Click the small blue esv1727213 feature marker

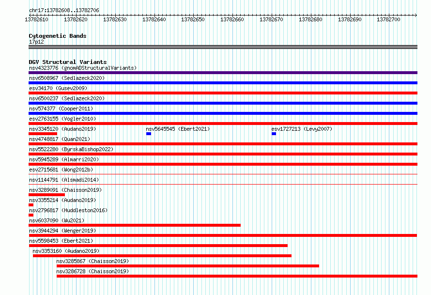[274, 134]
